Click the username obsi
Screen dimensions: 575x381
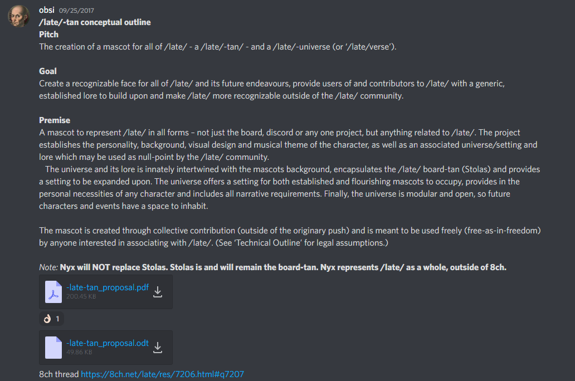pyautogui.click(x=47, y=10)
